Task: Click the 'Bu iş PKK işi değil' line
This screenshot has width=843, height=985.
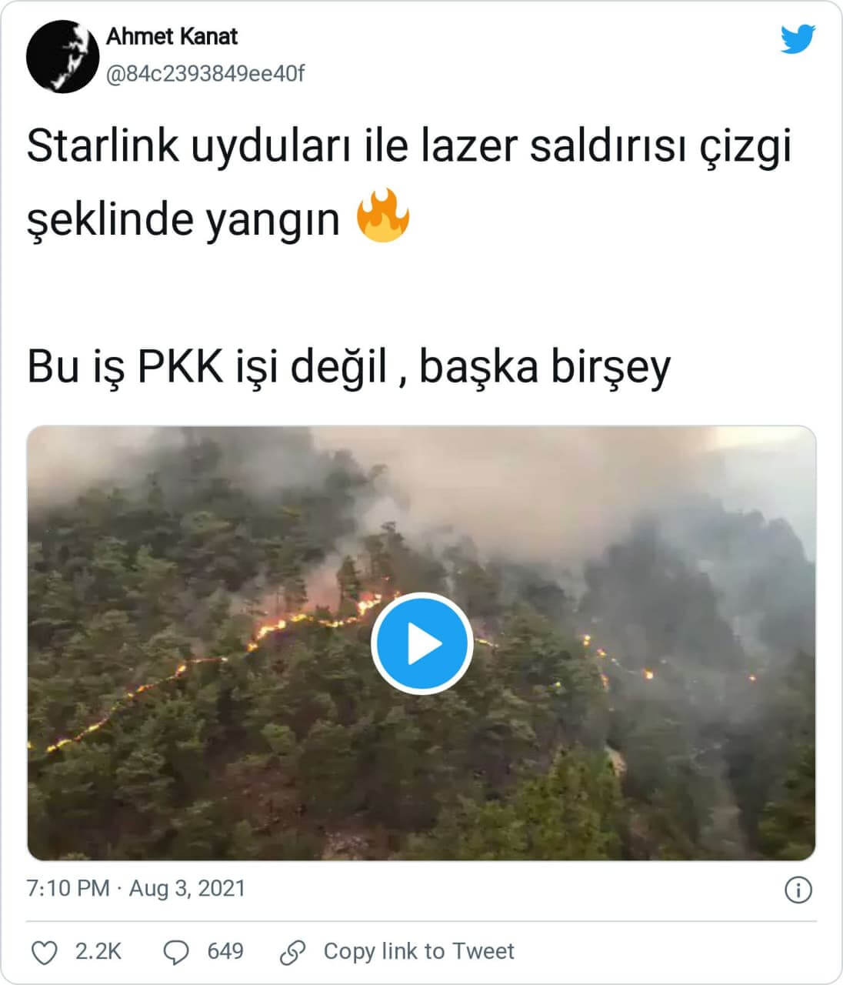Action: [348, 366]
